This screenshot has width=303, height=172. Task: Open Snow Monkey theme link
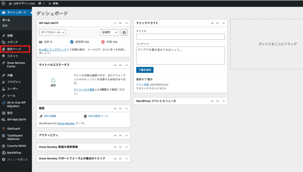tap(67, 123)
